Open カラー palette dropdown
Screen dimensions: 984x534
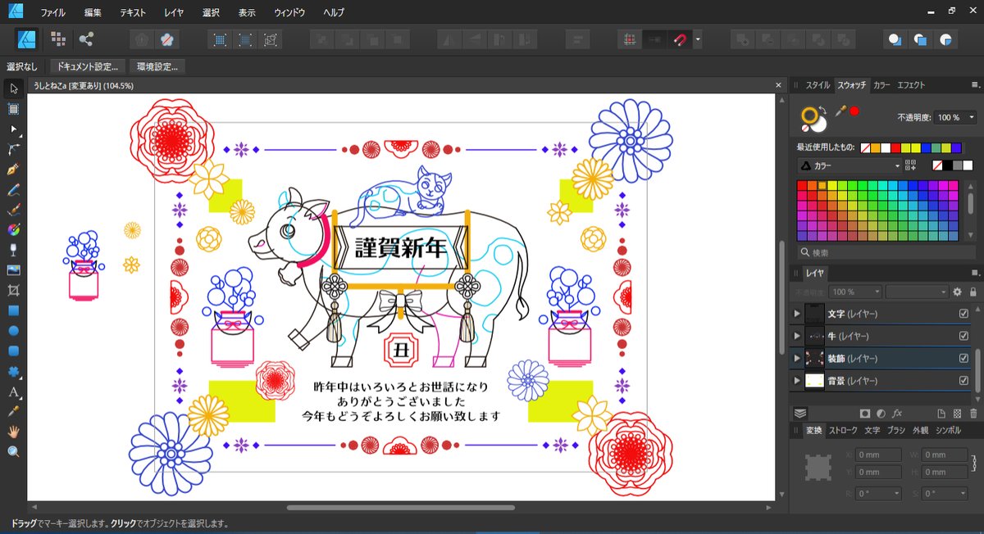849,165
